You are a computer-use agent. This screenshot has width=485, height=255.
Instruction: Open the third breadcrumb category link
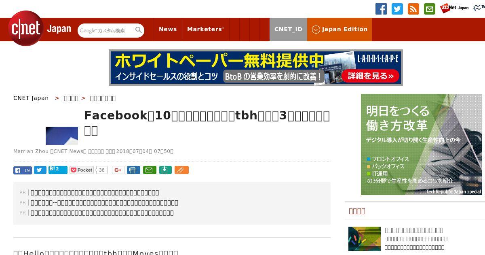(x=103, y=98)
